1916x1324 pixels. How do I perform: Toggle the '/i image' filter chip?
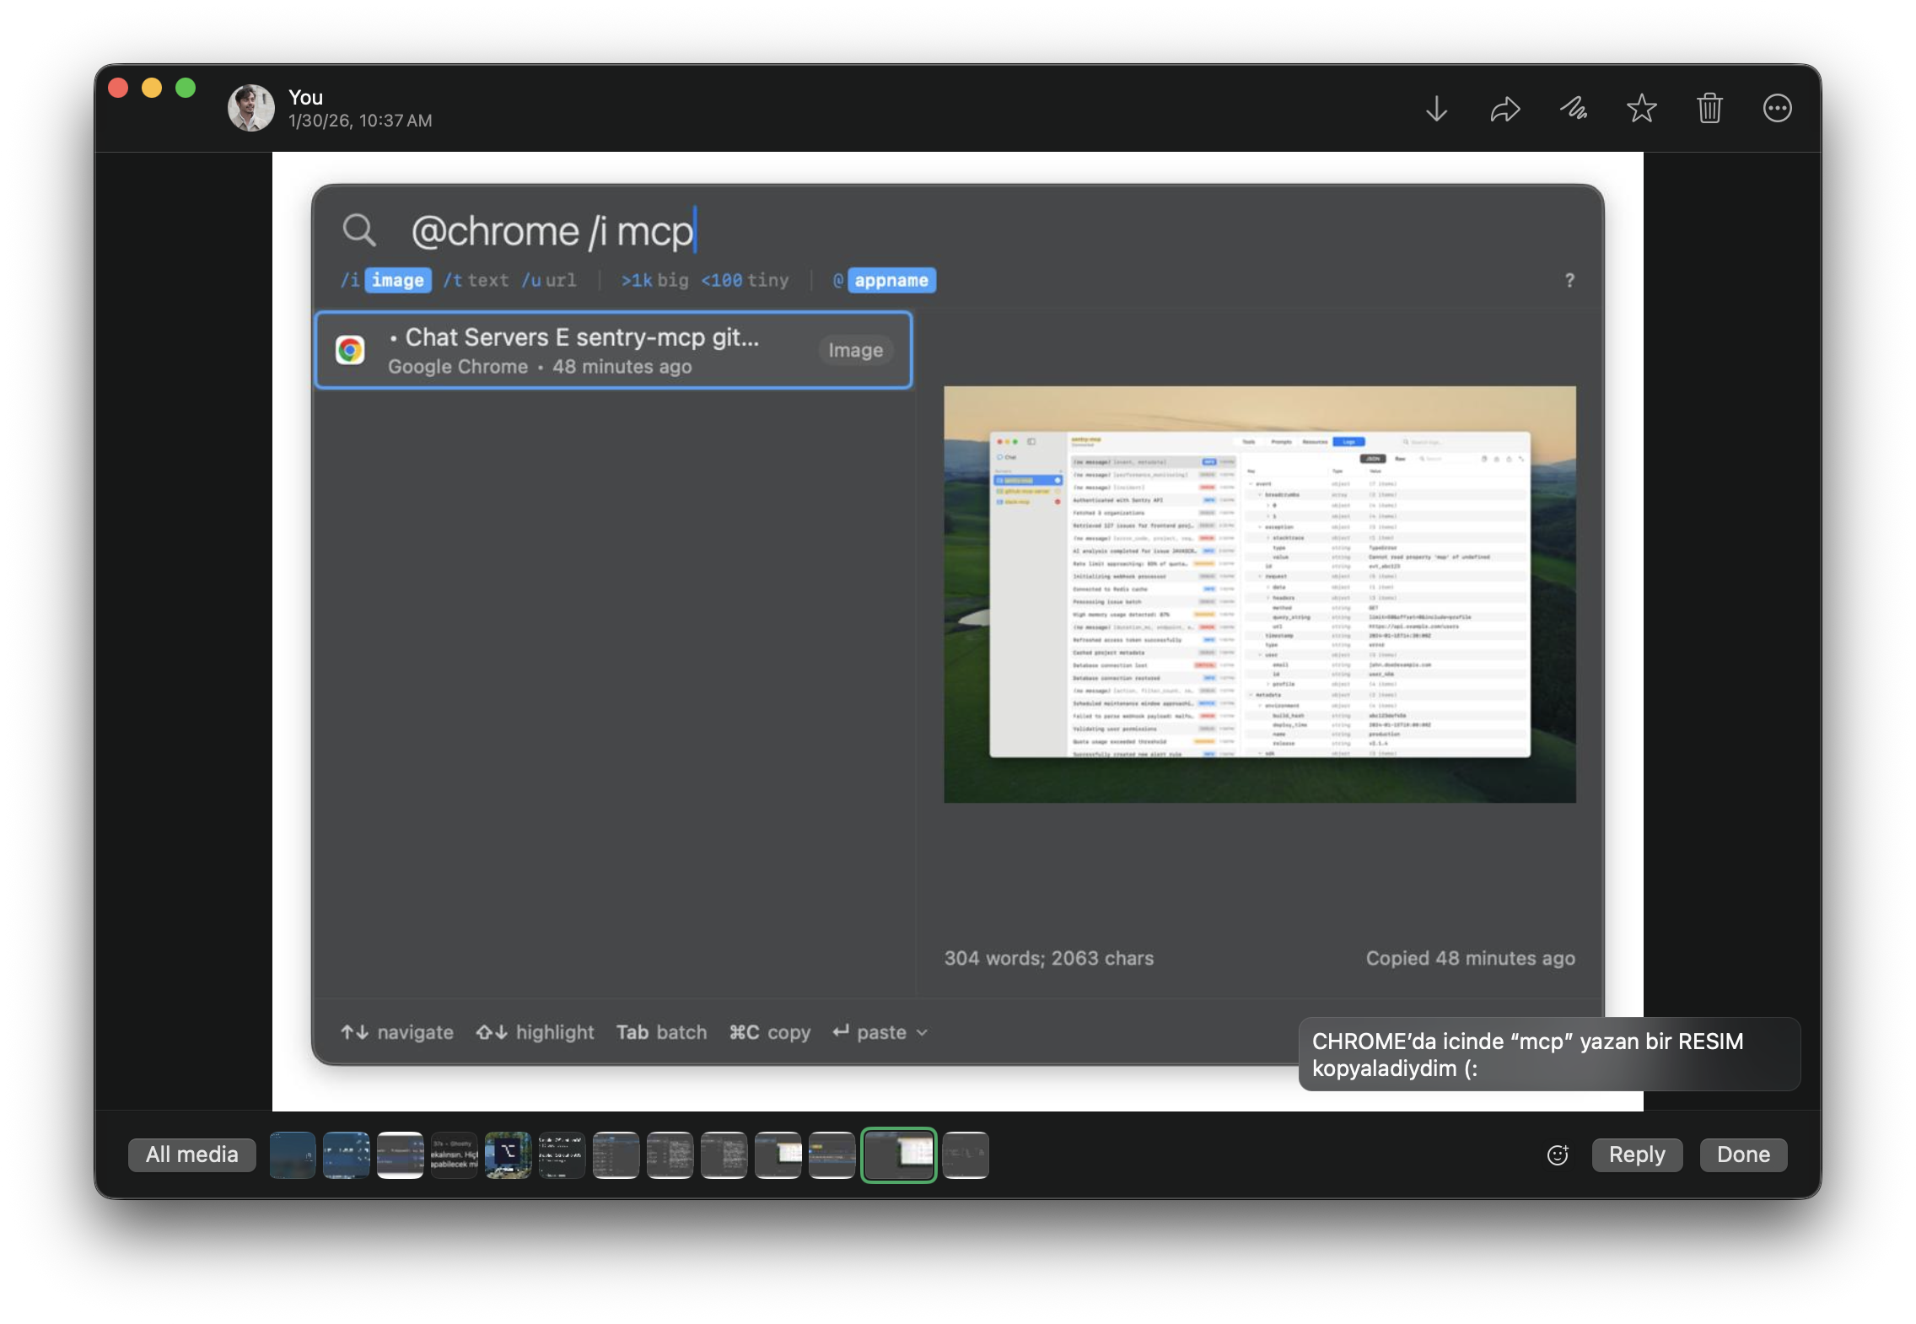click(397, 280)
